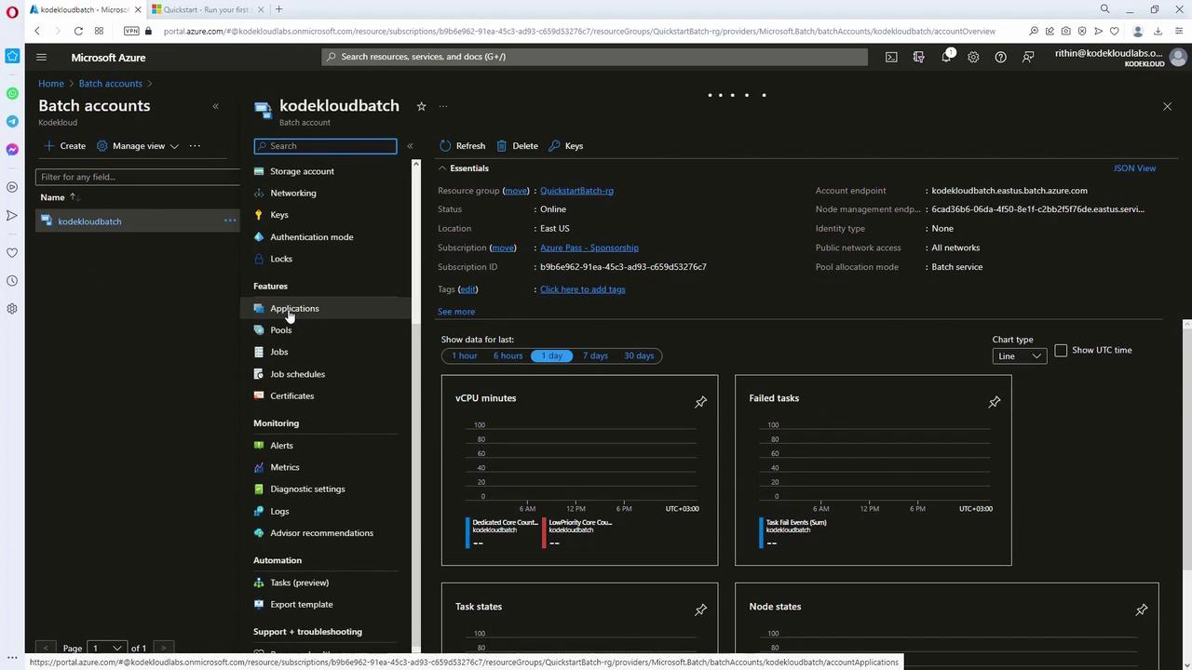Image resolution: width=1192 pixels, height=670 pixels.
Task: Pin the vCPU minutes chart
Action: 700,402
